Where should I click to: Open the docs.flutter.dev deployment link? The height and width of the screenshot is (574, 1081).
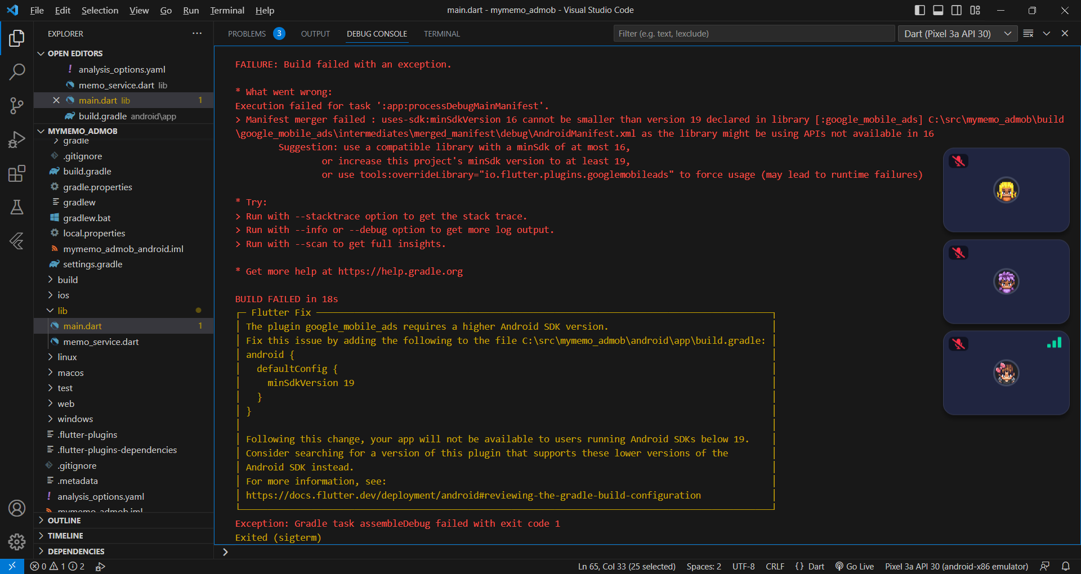tap(474, 495)
